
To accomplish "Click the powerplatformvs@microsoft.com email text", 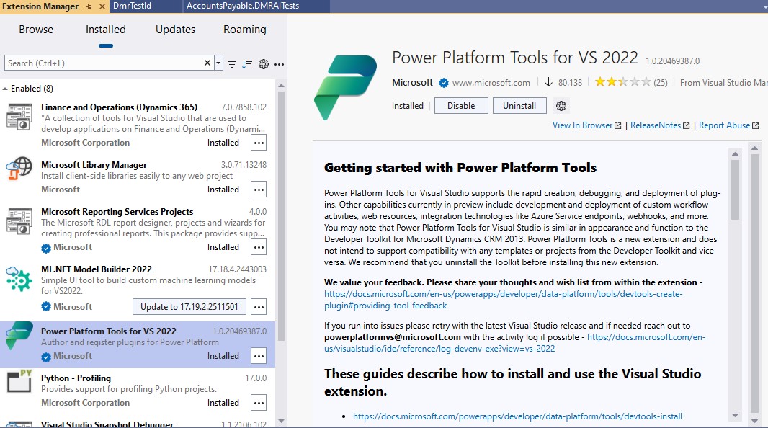I will coord(393,337).
